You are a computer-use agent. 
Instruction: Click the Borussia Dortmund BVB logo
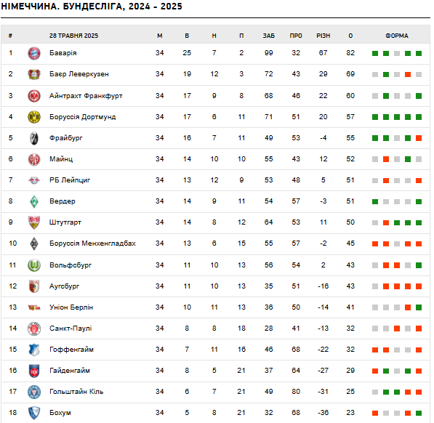point(34,117)
